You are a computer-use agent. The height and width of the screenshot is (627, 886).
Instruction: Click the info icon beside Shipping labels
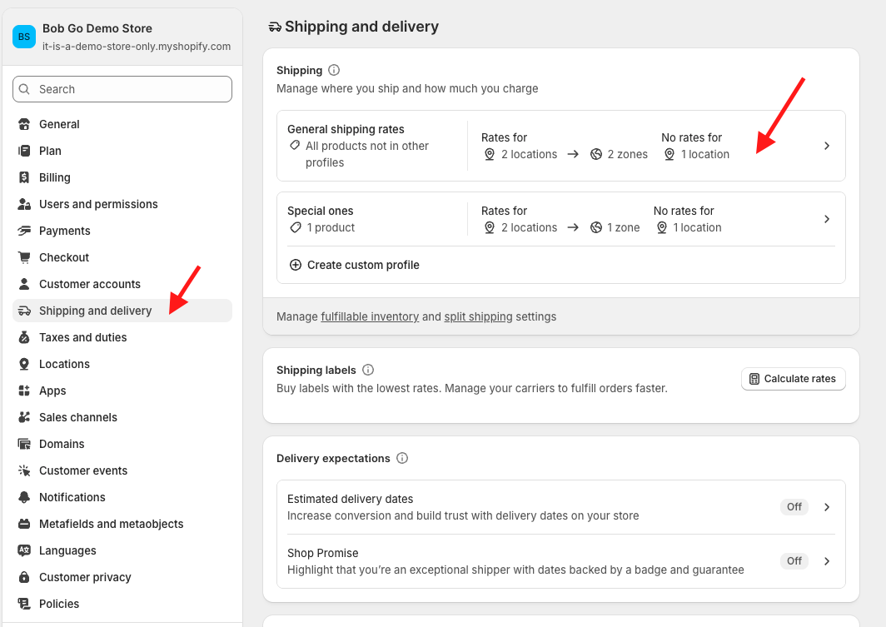[x=368, y=370]
